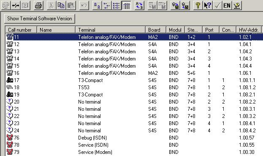Sort by Port column header

(211, 30)
